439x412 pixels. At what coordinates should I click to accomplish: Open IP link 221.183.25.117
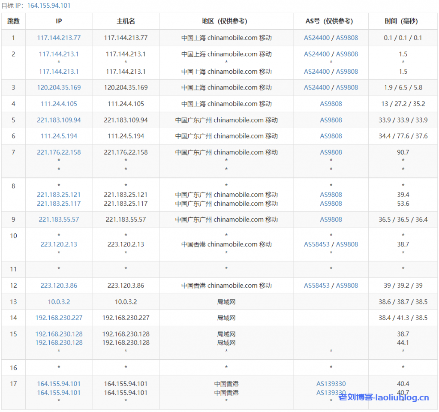(59, 204)
